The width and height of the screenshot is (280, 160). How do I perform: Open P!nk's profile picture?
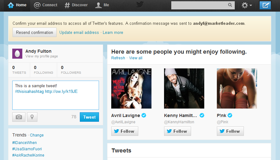click(x=237, y=88)
